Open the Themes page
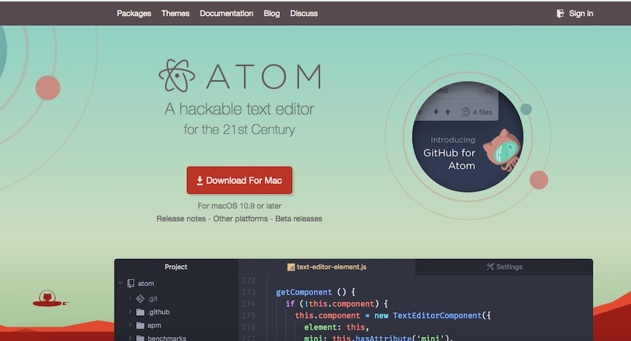Screen dimensions: 631x341 pyautogui.click(x=175, y=13)
